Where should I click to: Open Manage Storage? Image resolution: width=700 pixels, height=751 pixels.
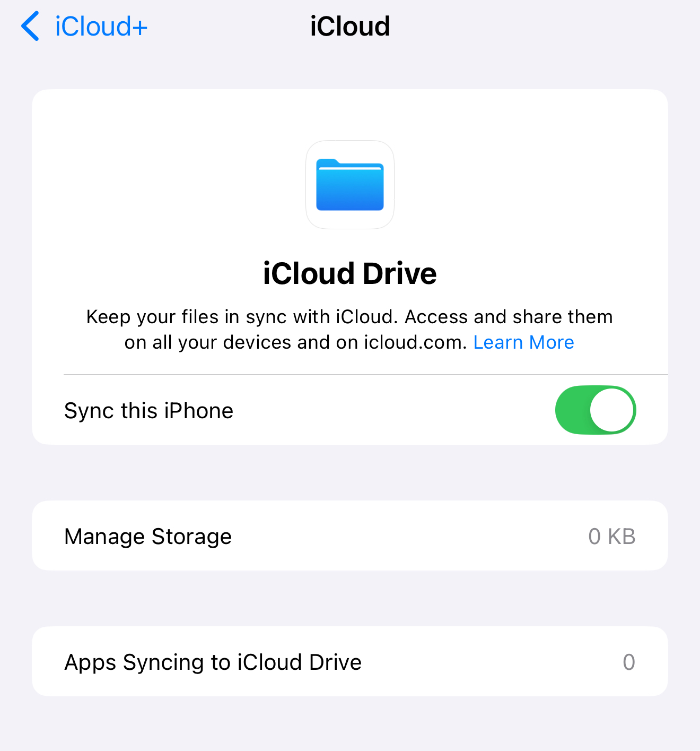(350, 536)
